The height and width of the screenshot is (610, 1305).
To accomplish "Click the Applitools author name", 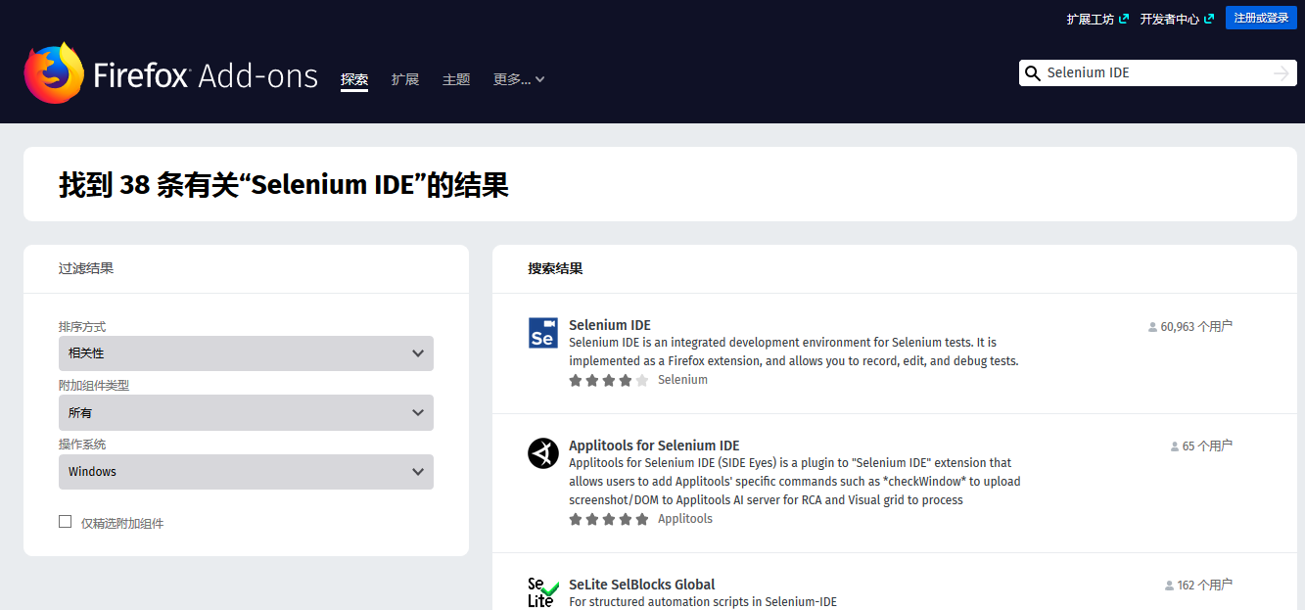I will point(685,519).
